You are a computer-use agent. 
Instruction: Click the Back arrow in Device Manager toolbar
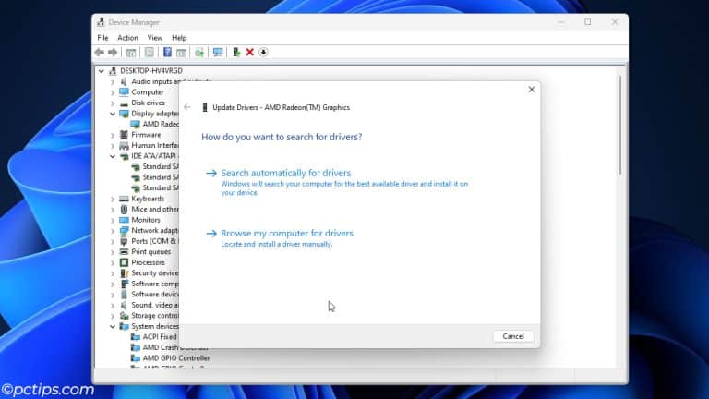coord(100,53)
